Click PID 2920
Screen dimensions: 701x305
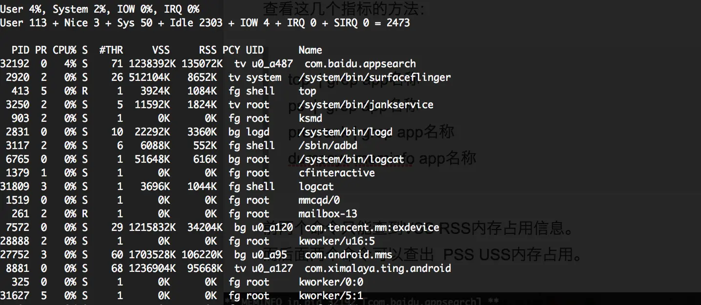[18, 77]
